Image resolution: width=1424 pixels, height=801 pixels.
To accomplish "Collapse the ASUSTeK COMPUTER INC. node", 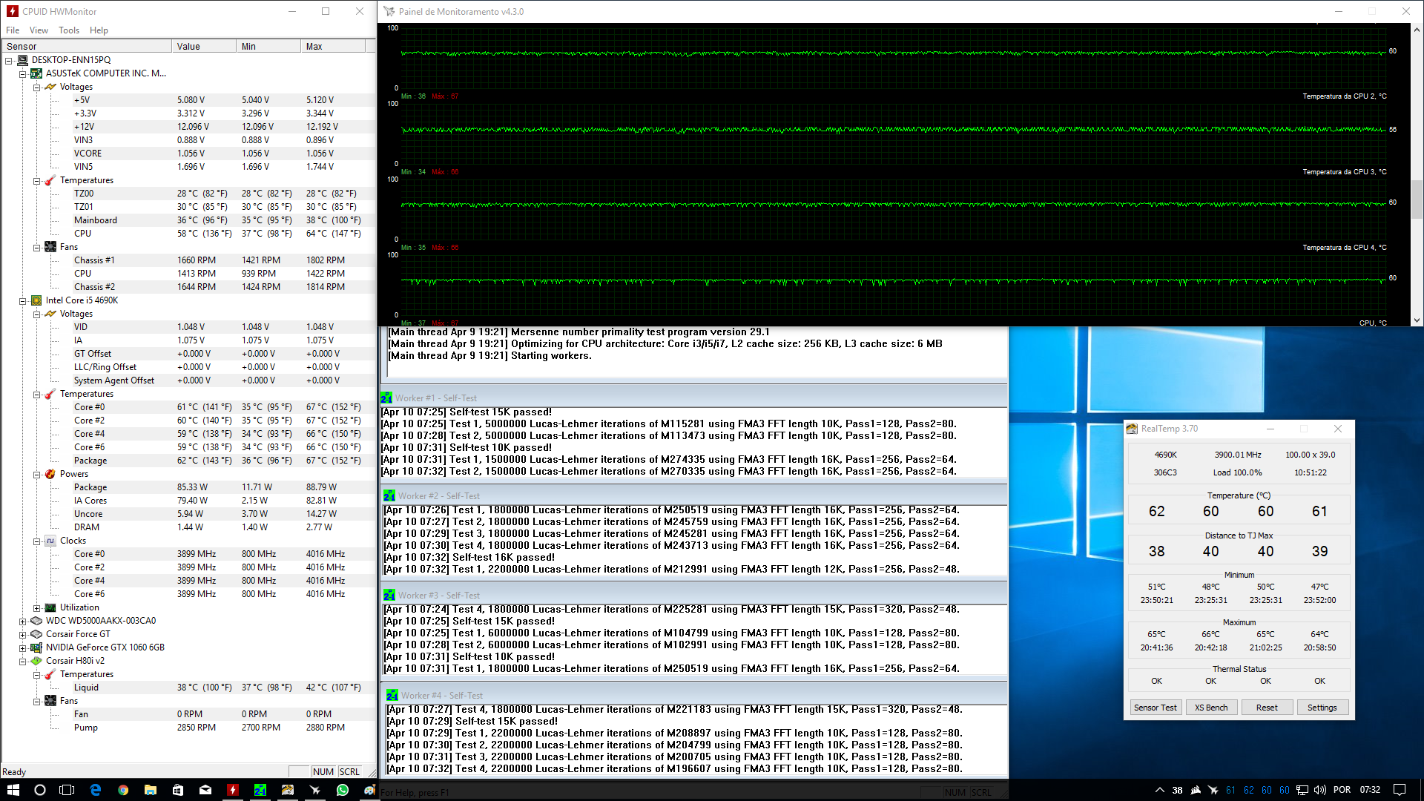I will 22,73.
